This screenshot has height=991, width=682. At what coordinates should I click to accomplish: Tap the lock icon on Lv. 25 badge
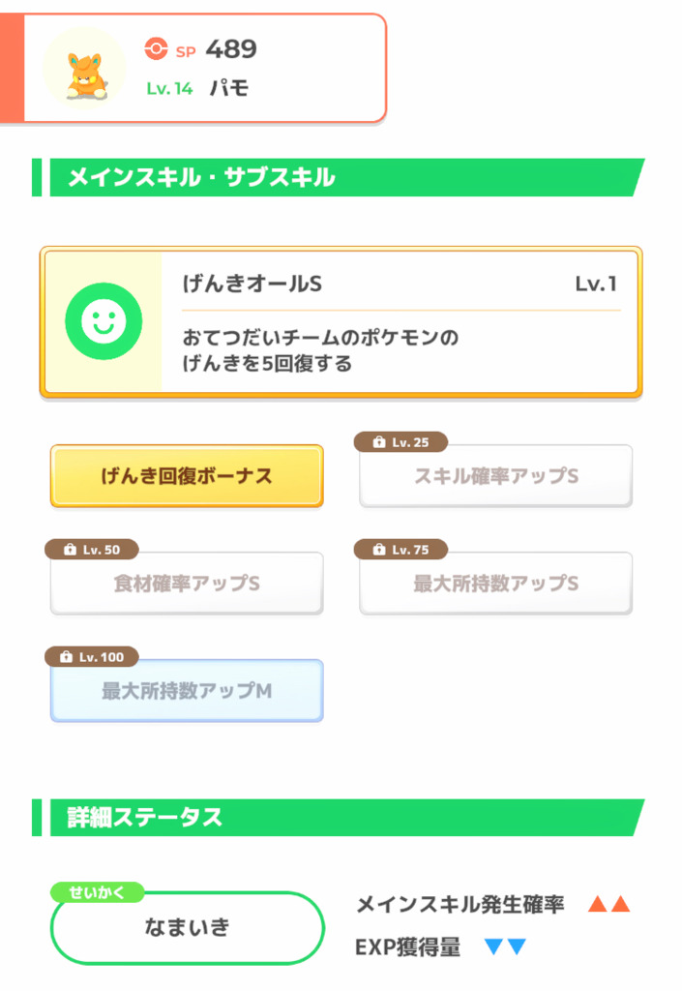pyautogui.click(x=379, y=442)
